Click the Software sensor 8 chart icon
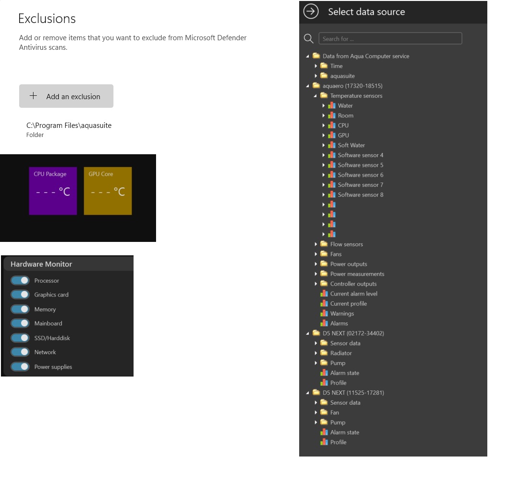The image size is (528, 491). click(332, 194)
